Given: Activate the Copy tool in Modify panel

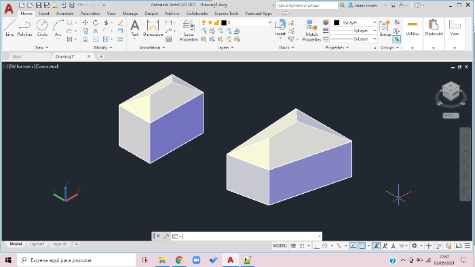Looking at the screenshot, I should (x=85, y=31).
